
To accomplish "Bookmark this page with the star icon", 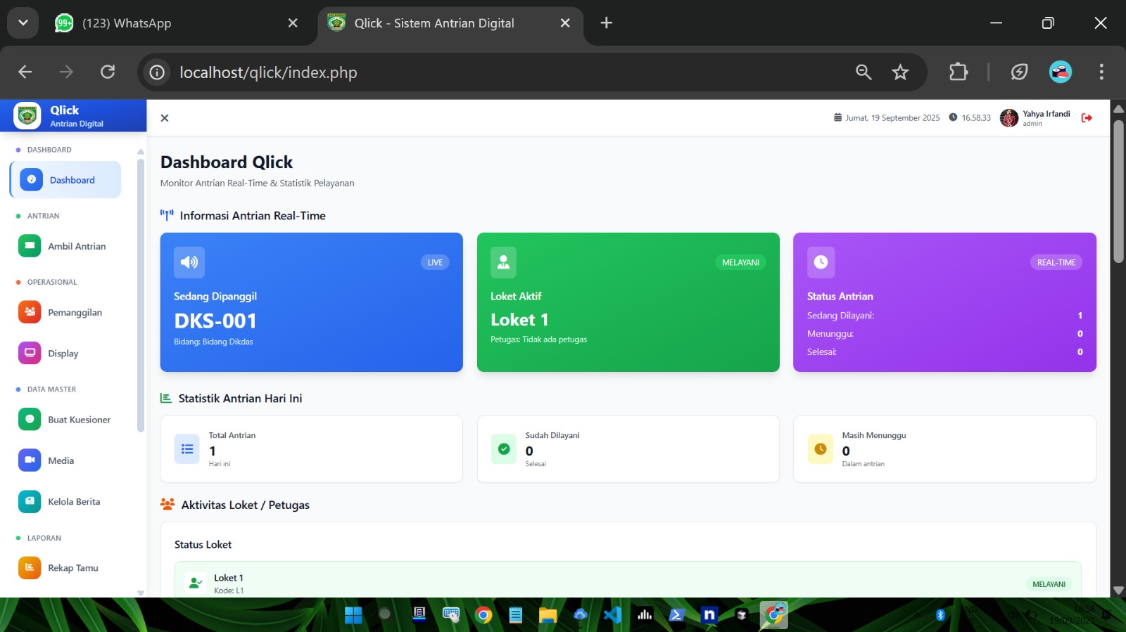I will coord(900,72).
